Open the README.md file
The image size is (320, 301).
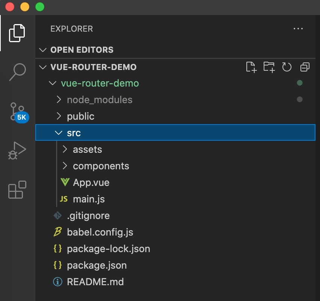click(x=175, y=282)
